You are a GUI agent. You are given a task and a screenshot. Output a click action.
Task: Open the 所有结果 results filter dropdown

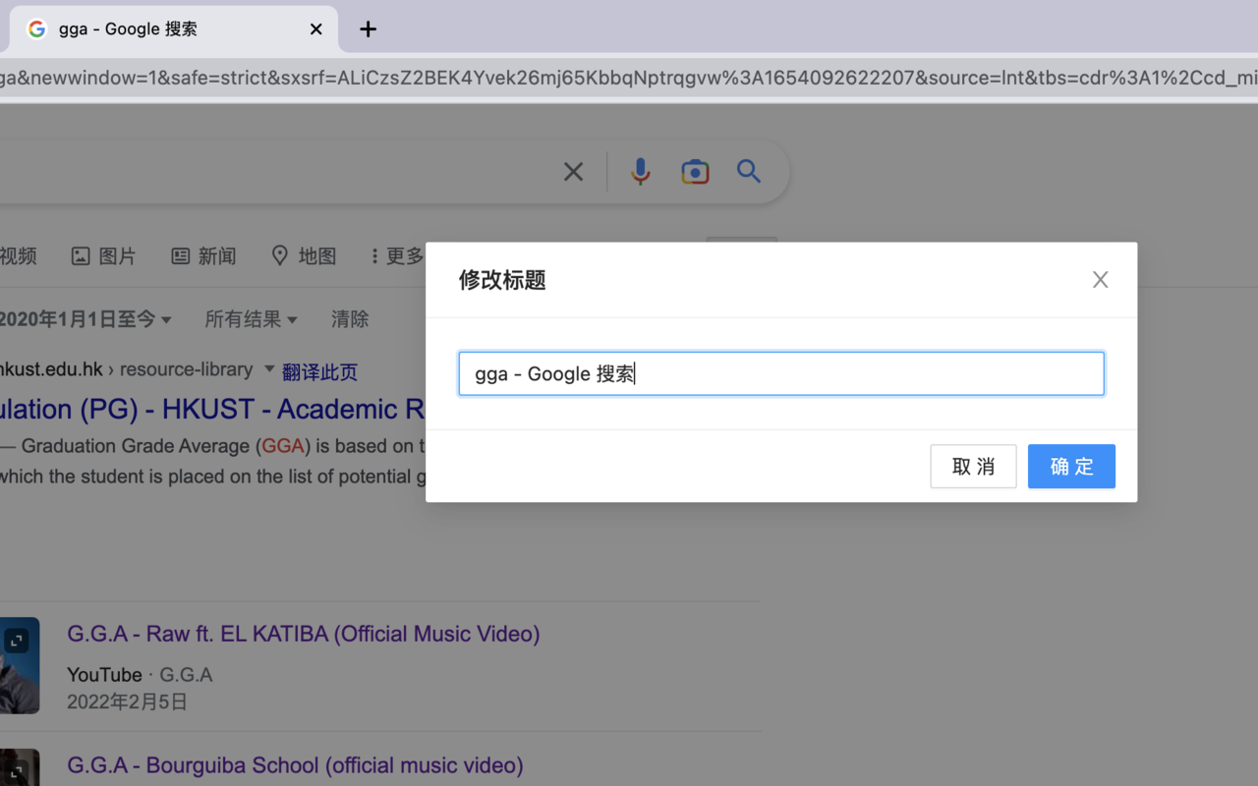pos(251,319)
